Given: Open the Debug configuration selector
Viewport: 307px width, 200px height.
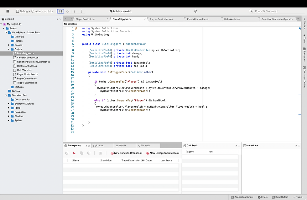Looking at the screenshot, I should coord(24,11).
